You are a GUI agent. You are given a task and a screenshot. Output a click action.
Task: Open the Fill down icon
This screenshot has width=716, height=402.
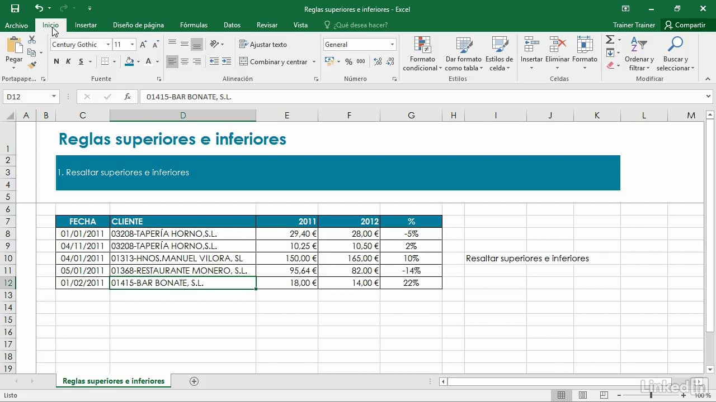point(610,52)
